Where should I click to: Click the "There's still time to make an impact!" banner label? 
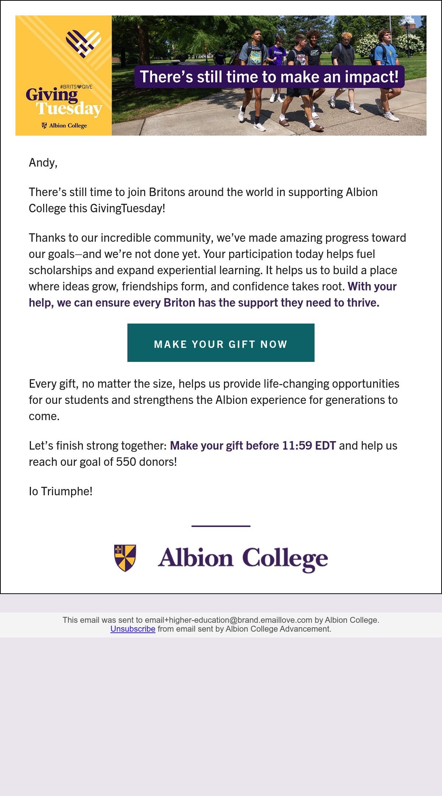tap(269, 77)
